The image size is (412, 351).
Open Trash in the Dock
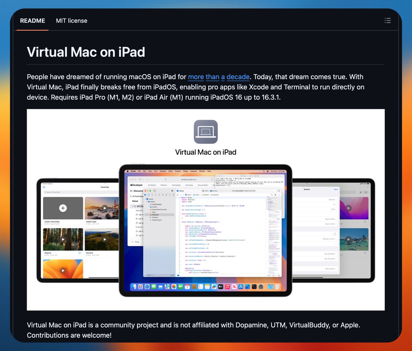coord(277,286)
